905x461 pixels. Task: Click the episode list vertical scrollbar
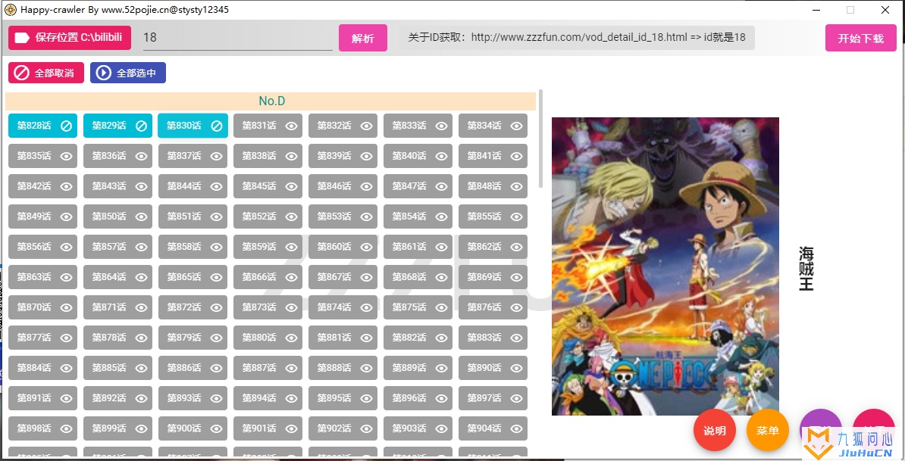pos(540,139)
